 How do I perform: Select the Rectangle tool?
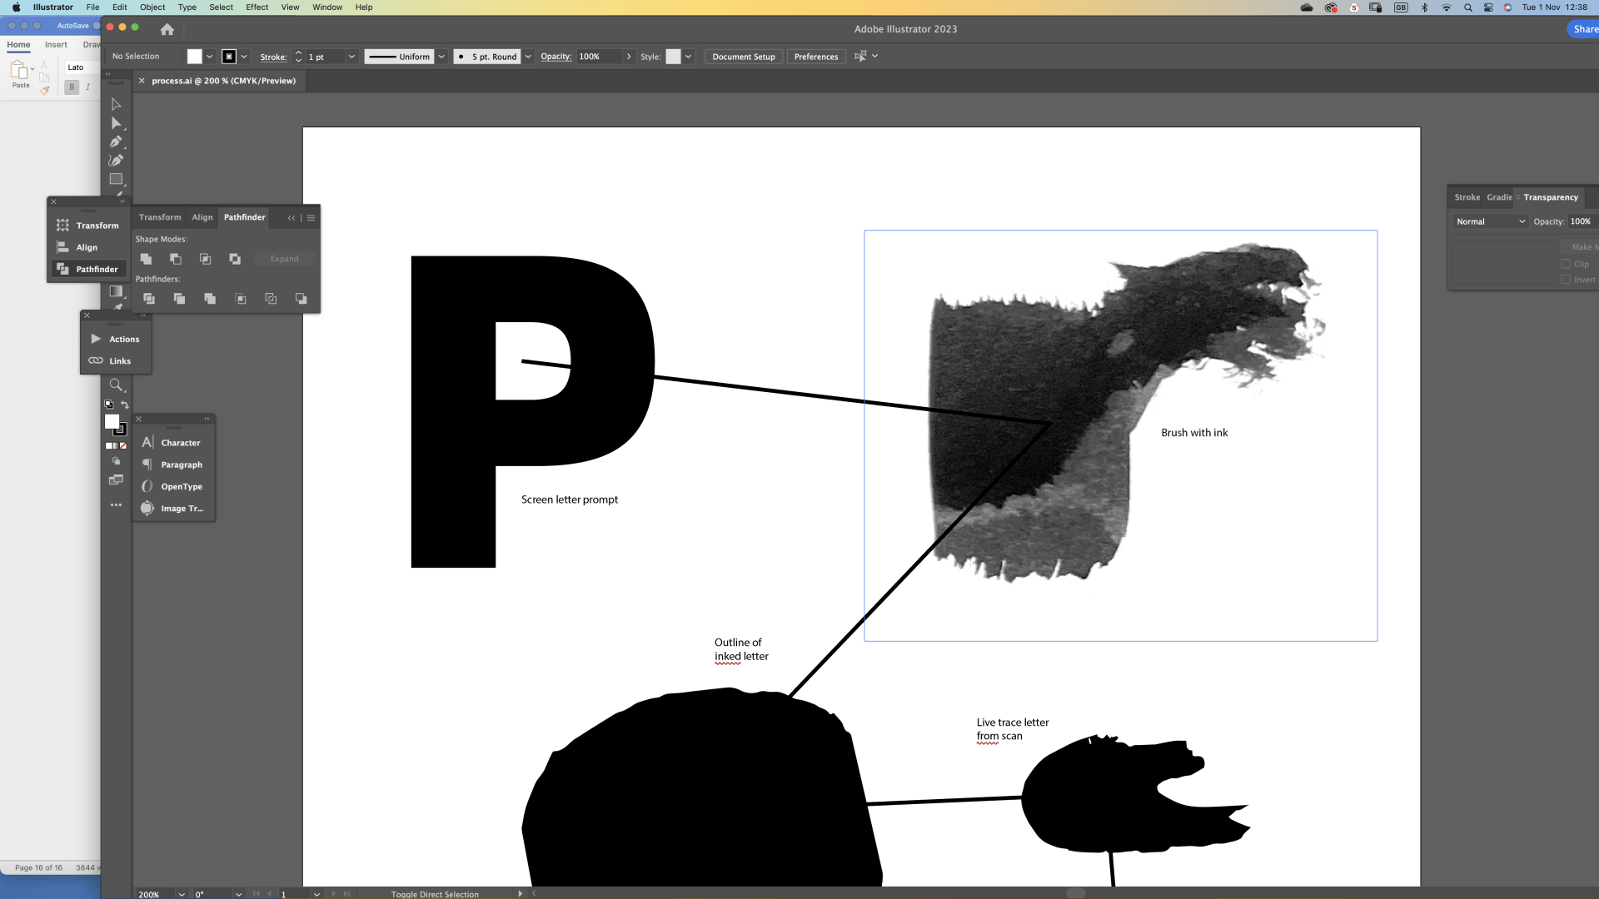pyautogui.click(x=116, y=179)
